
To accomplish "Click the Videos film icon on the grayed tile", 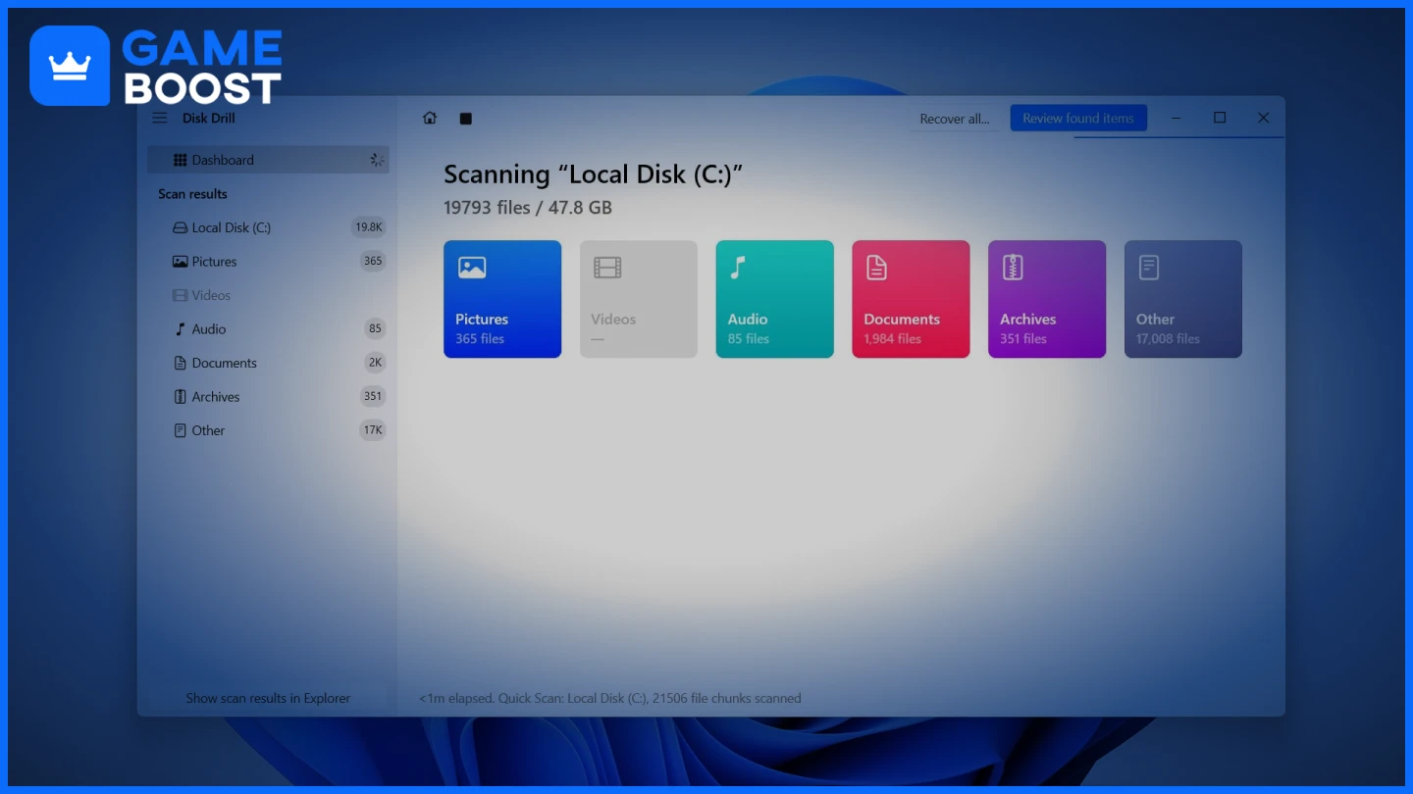I will click(x=608, y=266).
